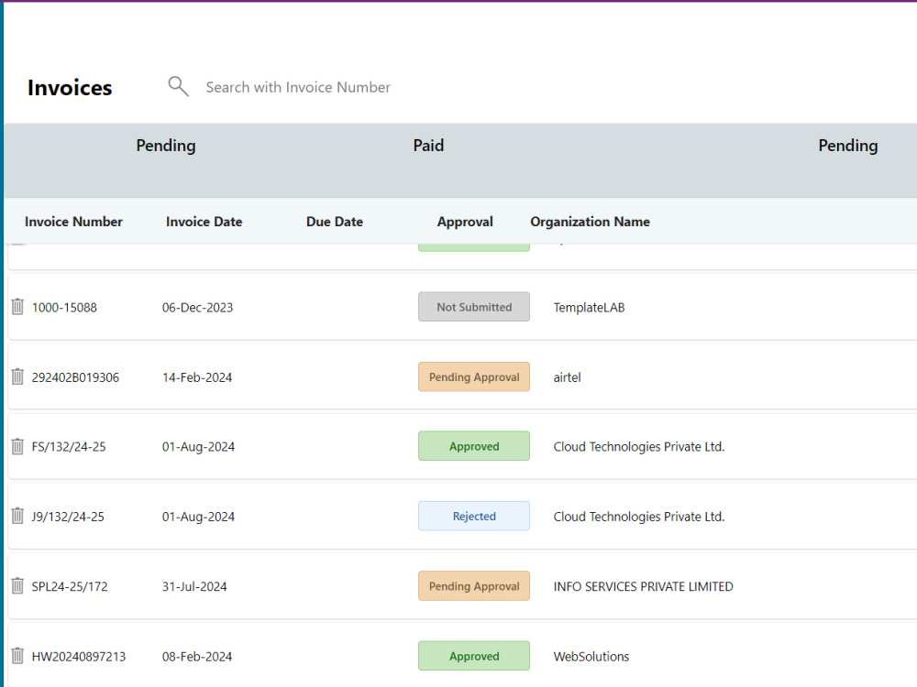Delete invoice 1000-15088 with trash icon

17,307
